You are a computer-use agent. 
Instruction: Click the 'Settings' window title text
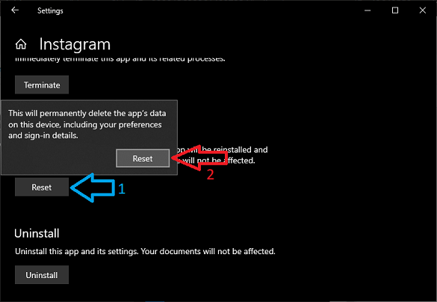(x=50, y=11)
